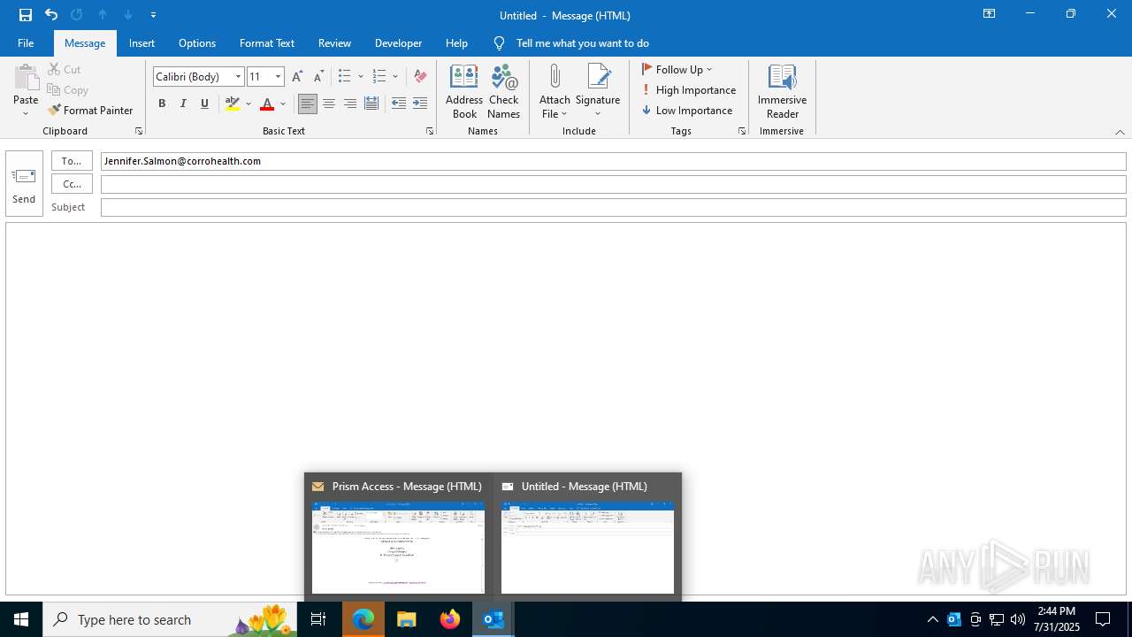Expand the bullets style dropdown arrow

tap(361, 76)
